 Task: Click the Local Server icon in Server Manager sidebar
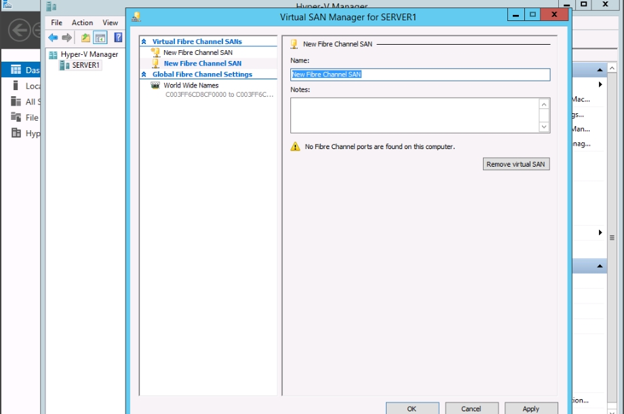(16, 85)
